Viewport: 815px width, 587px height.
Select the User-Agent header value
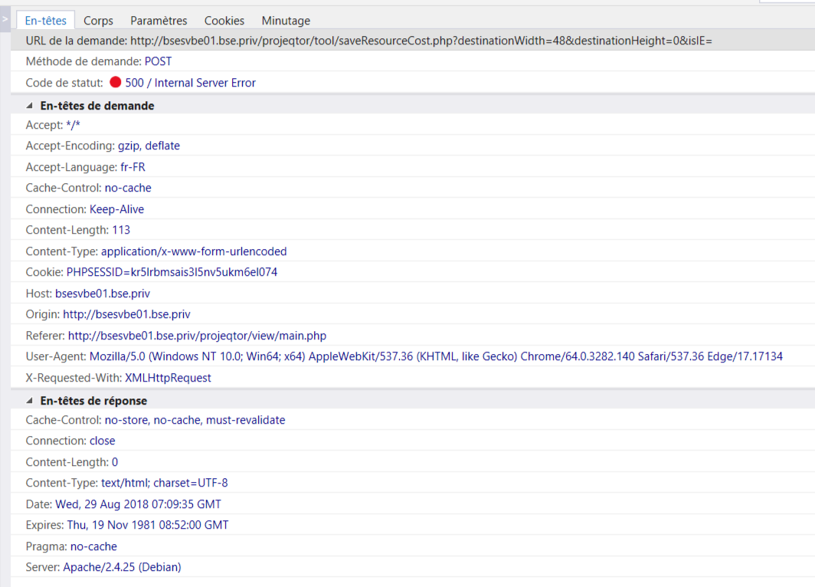point(436,356)
